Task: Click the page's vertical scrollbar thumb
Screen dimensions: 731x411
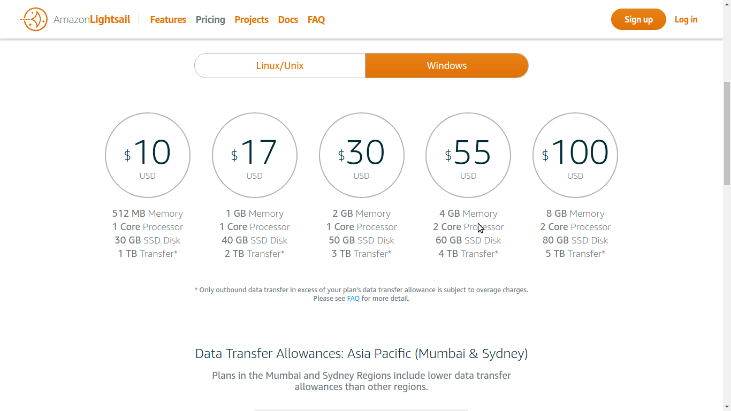Action: click(727, 134)
